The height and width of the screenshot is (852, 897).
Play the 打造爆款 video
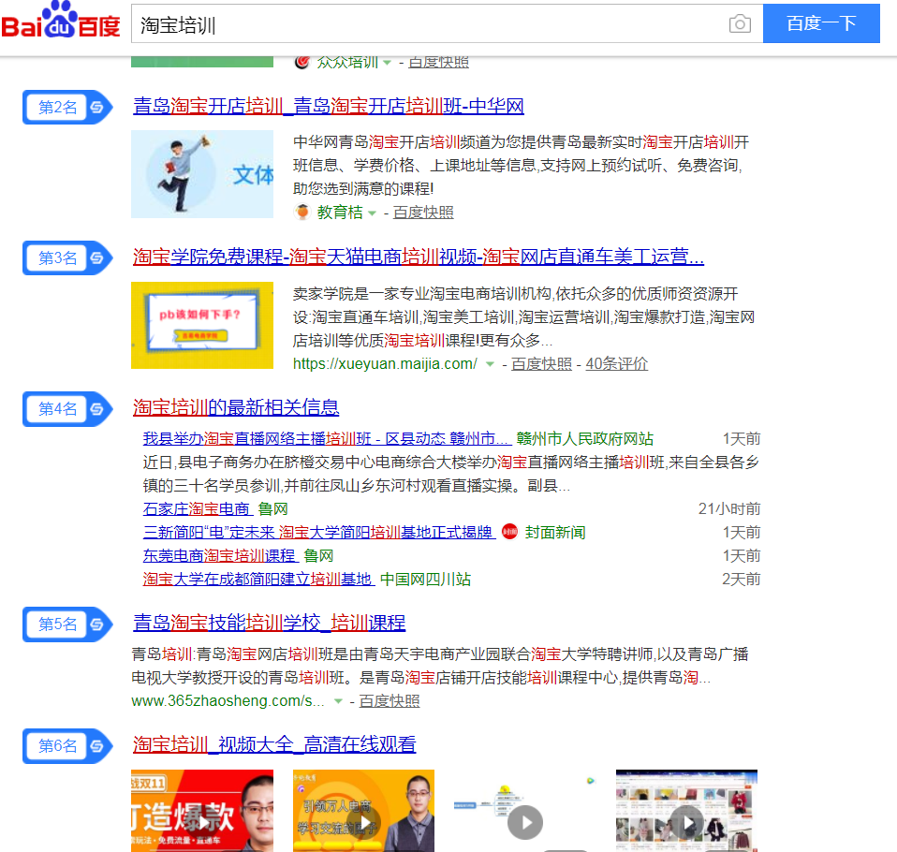pyautogui.click(x=202, y=810)
